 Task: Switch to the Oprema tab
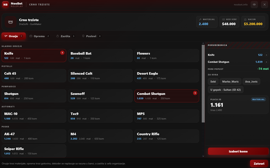click(x=39, y=36)
